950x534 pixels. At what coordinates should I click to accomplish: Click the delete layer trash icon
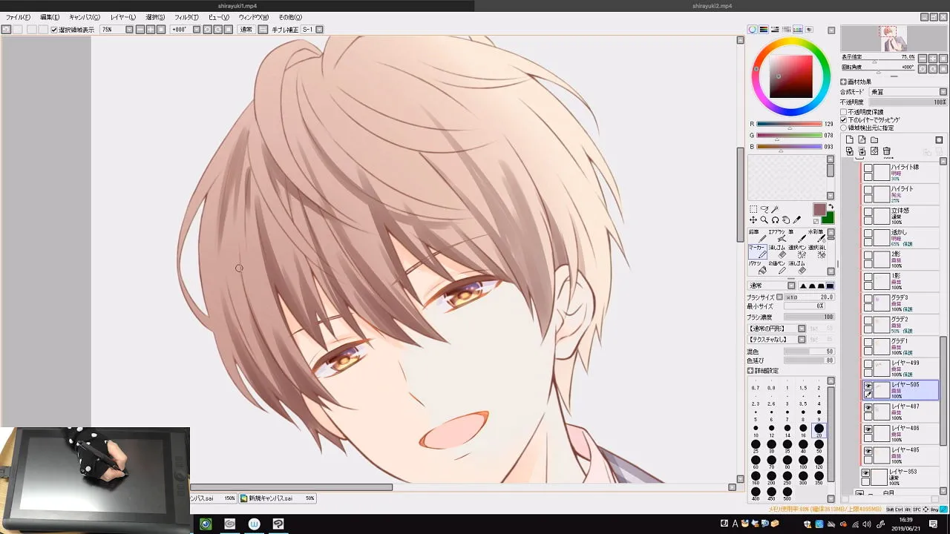(886, 151)
